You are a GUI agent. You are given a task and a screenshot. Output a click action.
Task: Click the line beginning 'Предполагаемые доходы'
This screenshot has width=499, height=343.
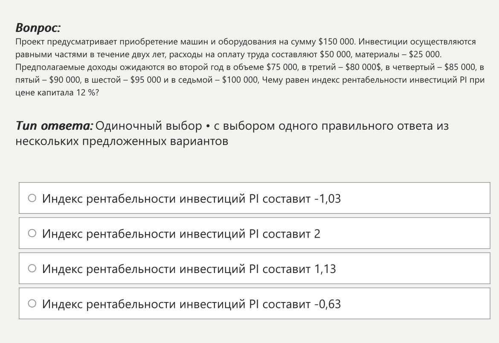pyautogui.click(x=249, y=67)
